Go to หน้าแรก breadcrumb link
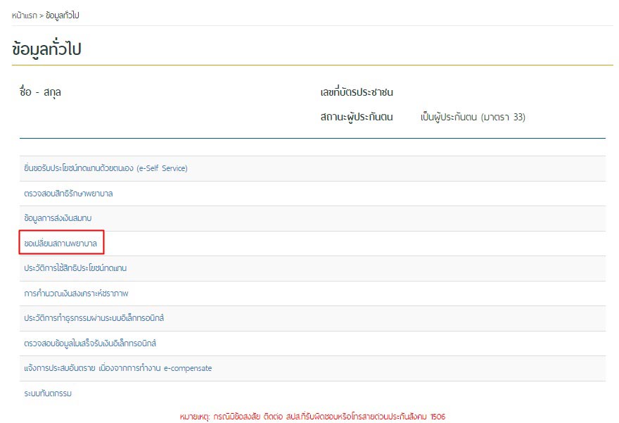This screenshot has height=423, width=619. (x=24, y=15)
